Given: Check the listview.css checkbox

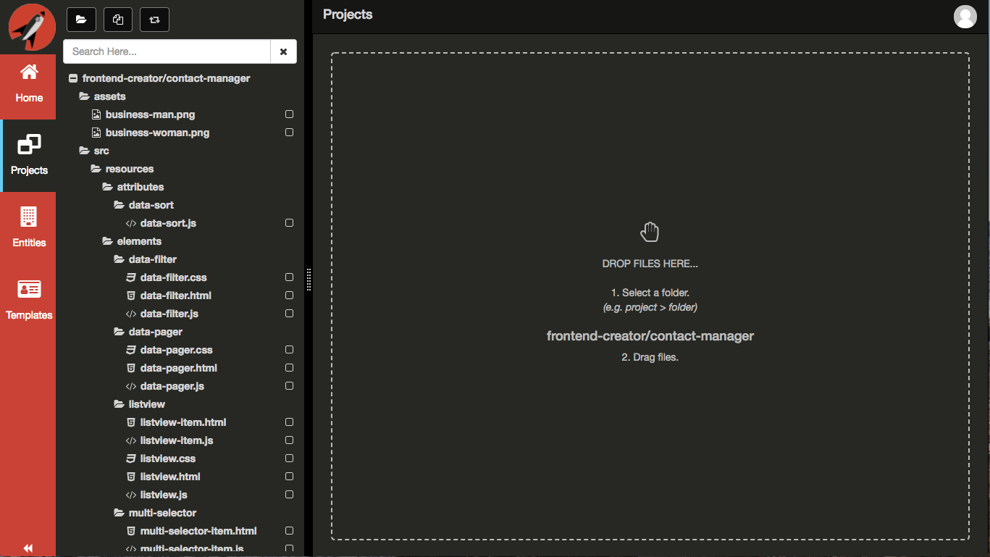Looking at the screenshot, I should (289, 458).
